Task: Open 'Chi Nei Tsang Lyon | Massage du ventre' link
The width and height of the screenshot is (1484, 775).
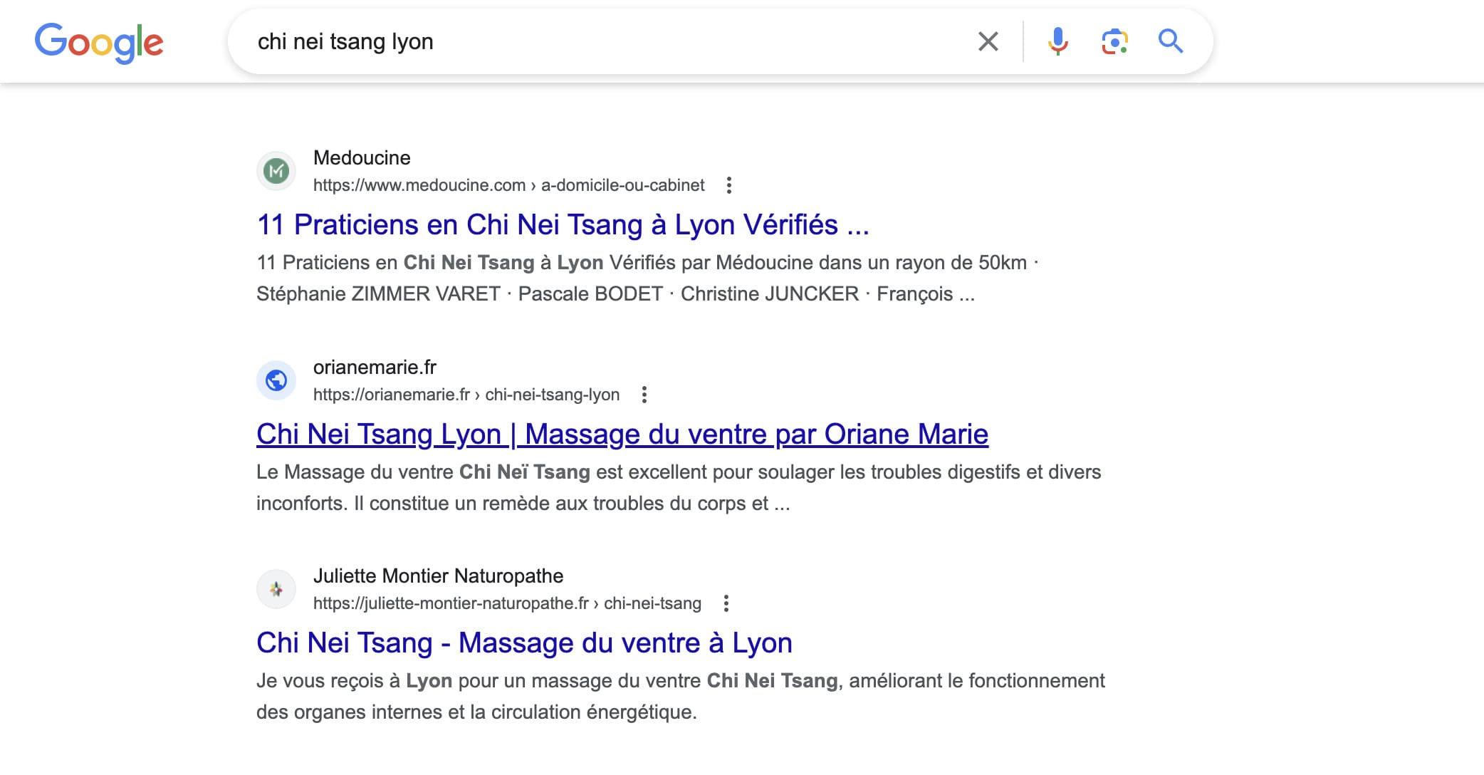Action: point(622,435)
